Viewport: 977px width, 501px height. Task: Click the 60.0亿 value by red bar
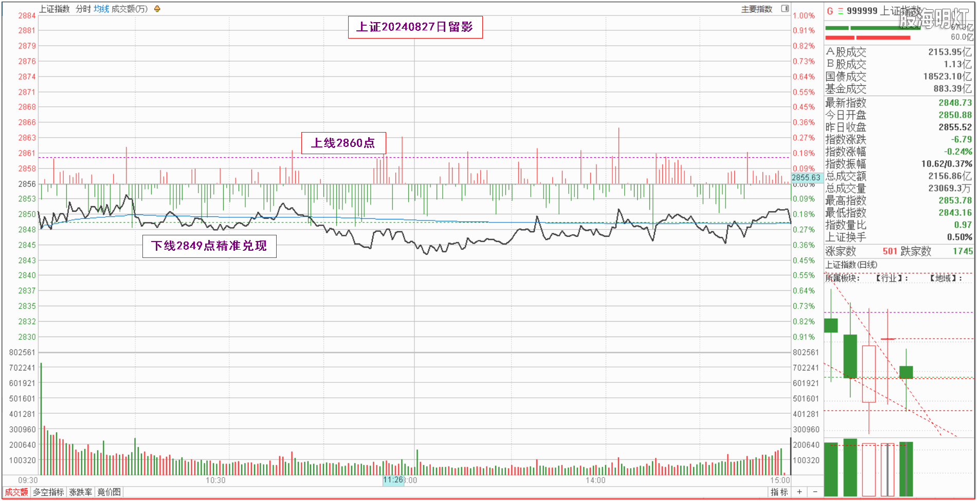[962, 37]
